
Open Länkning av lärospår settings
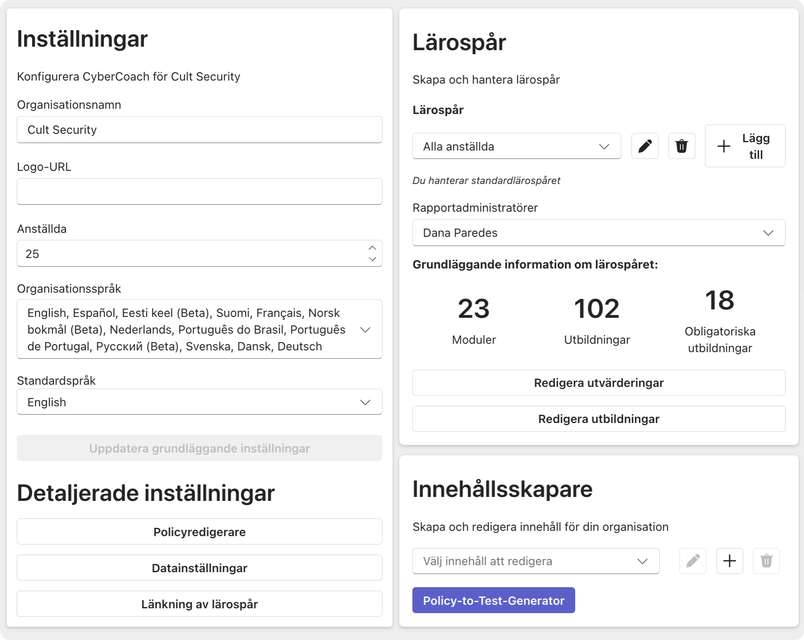(x=199, y=604)
